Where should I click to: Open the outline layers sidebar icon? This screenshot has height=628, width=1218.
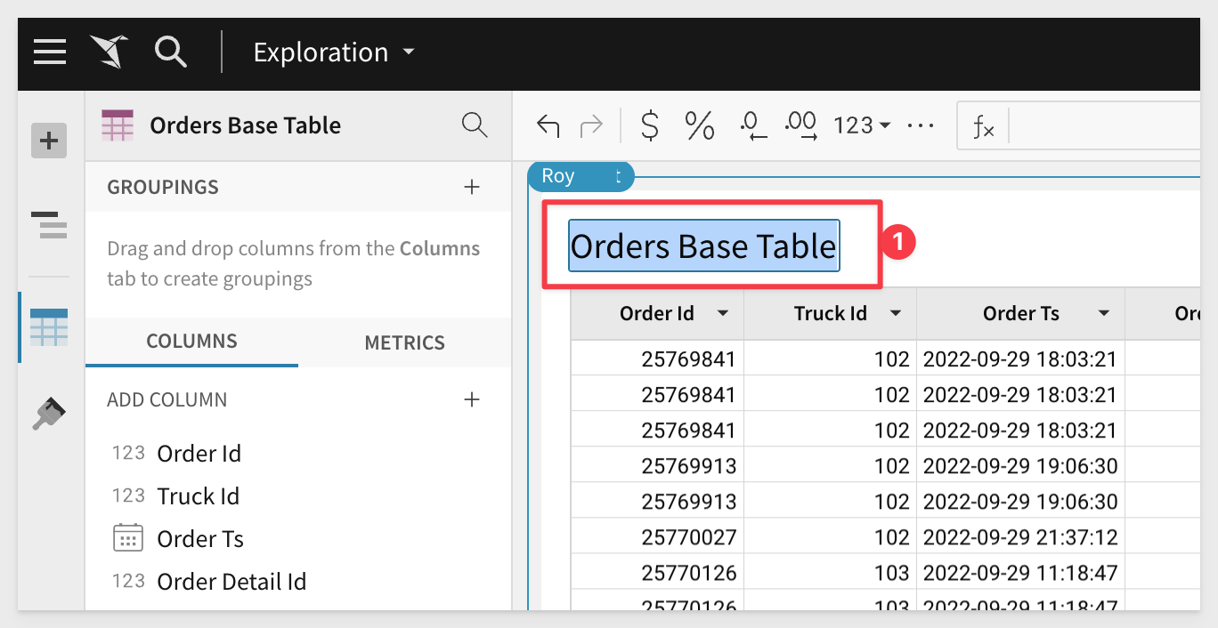coord(49,225)
